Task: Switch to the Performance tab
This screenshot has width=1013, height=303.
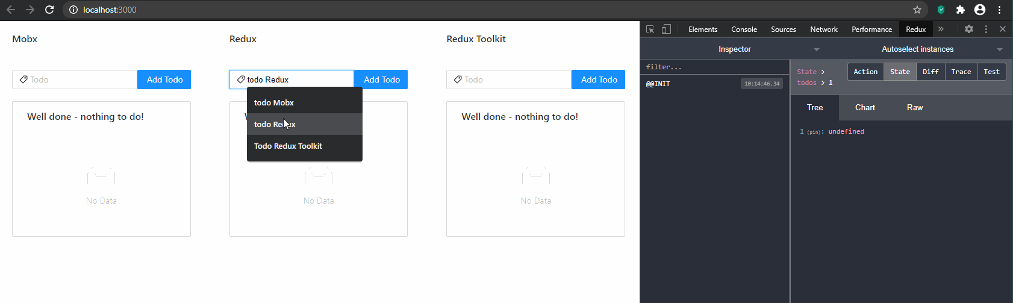Action: [871, 30]
